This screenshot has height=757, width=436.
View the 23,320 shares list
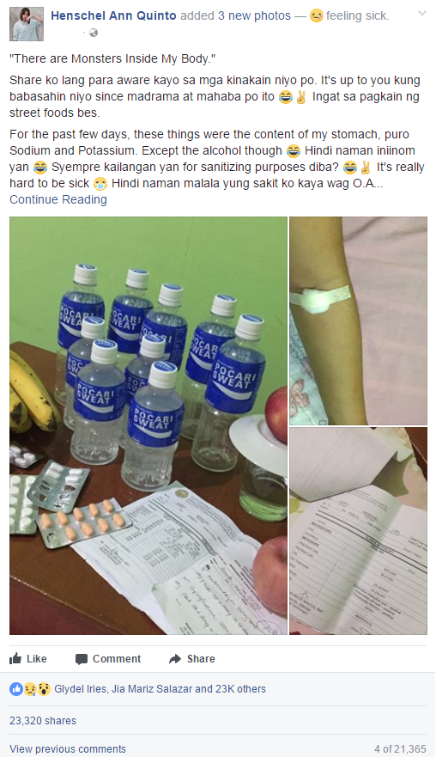point(43,721)
